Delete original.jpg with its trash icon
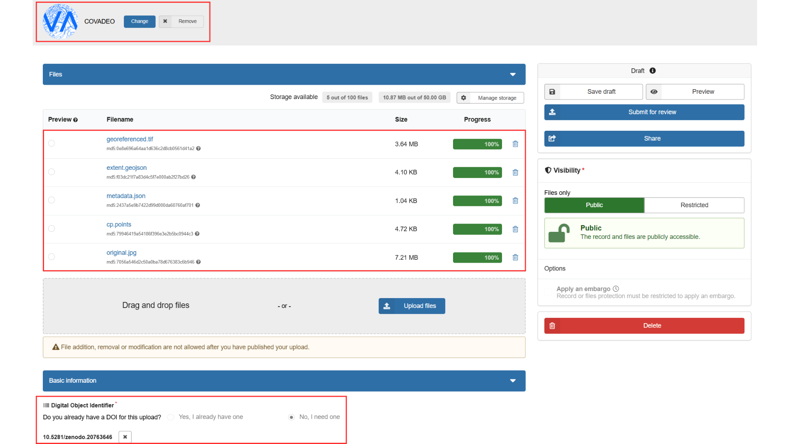The image size is (790, 444). click(515, 257)
